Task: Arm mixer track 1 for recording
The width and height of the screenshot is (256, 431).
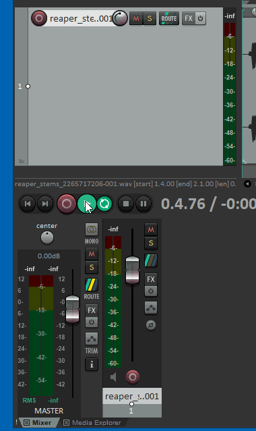Action: [133, 377]
